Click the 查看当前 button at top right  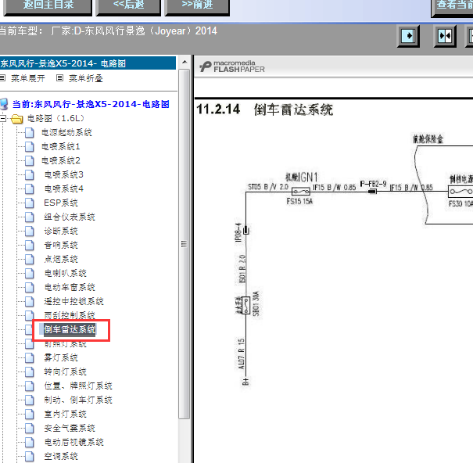click(x=453, y=7)
